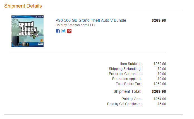Click the Paid by Gift Certificate label
194x119 pixels.
(x=124, y=104)
